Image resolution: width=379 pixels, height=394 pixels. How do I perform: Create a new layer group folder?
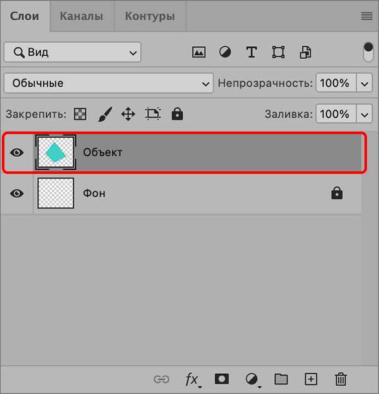(281, 379)
